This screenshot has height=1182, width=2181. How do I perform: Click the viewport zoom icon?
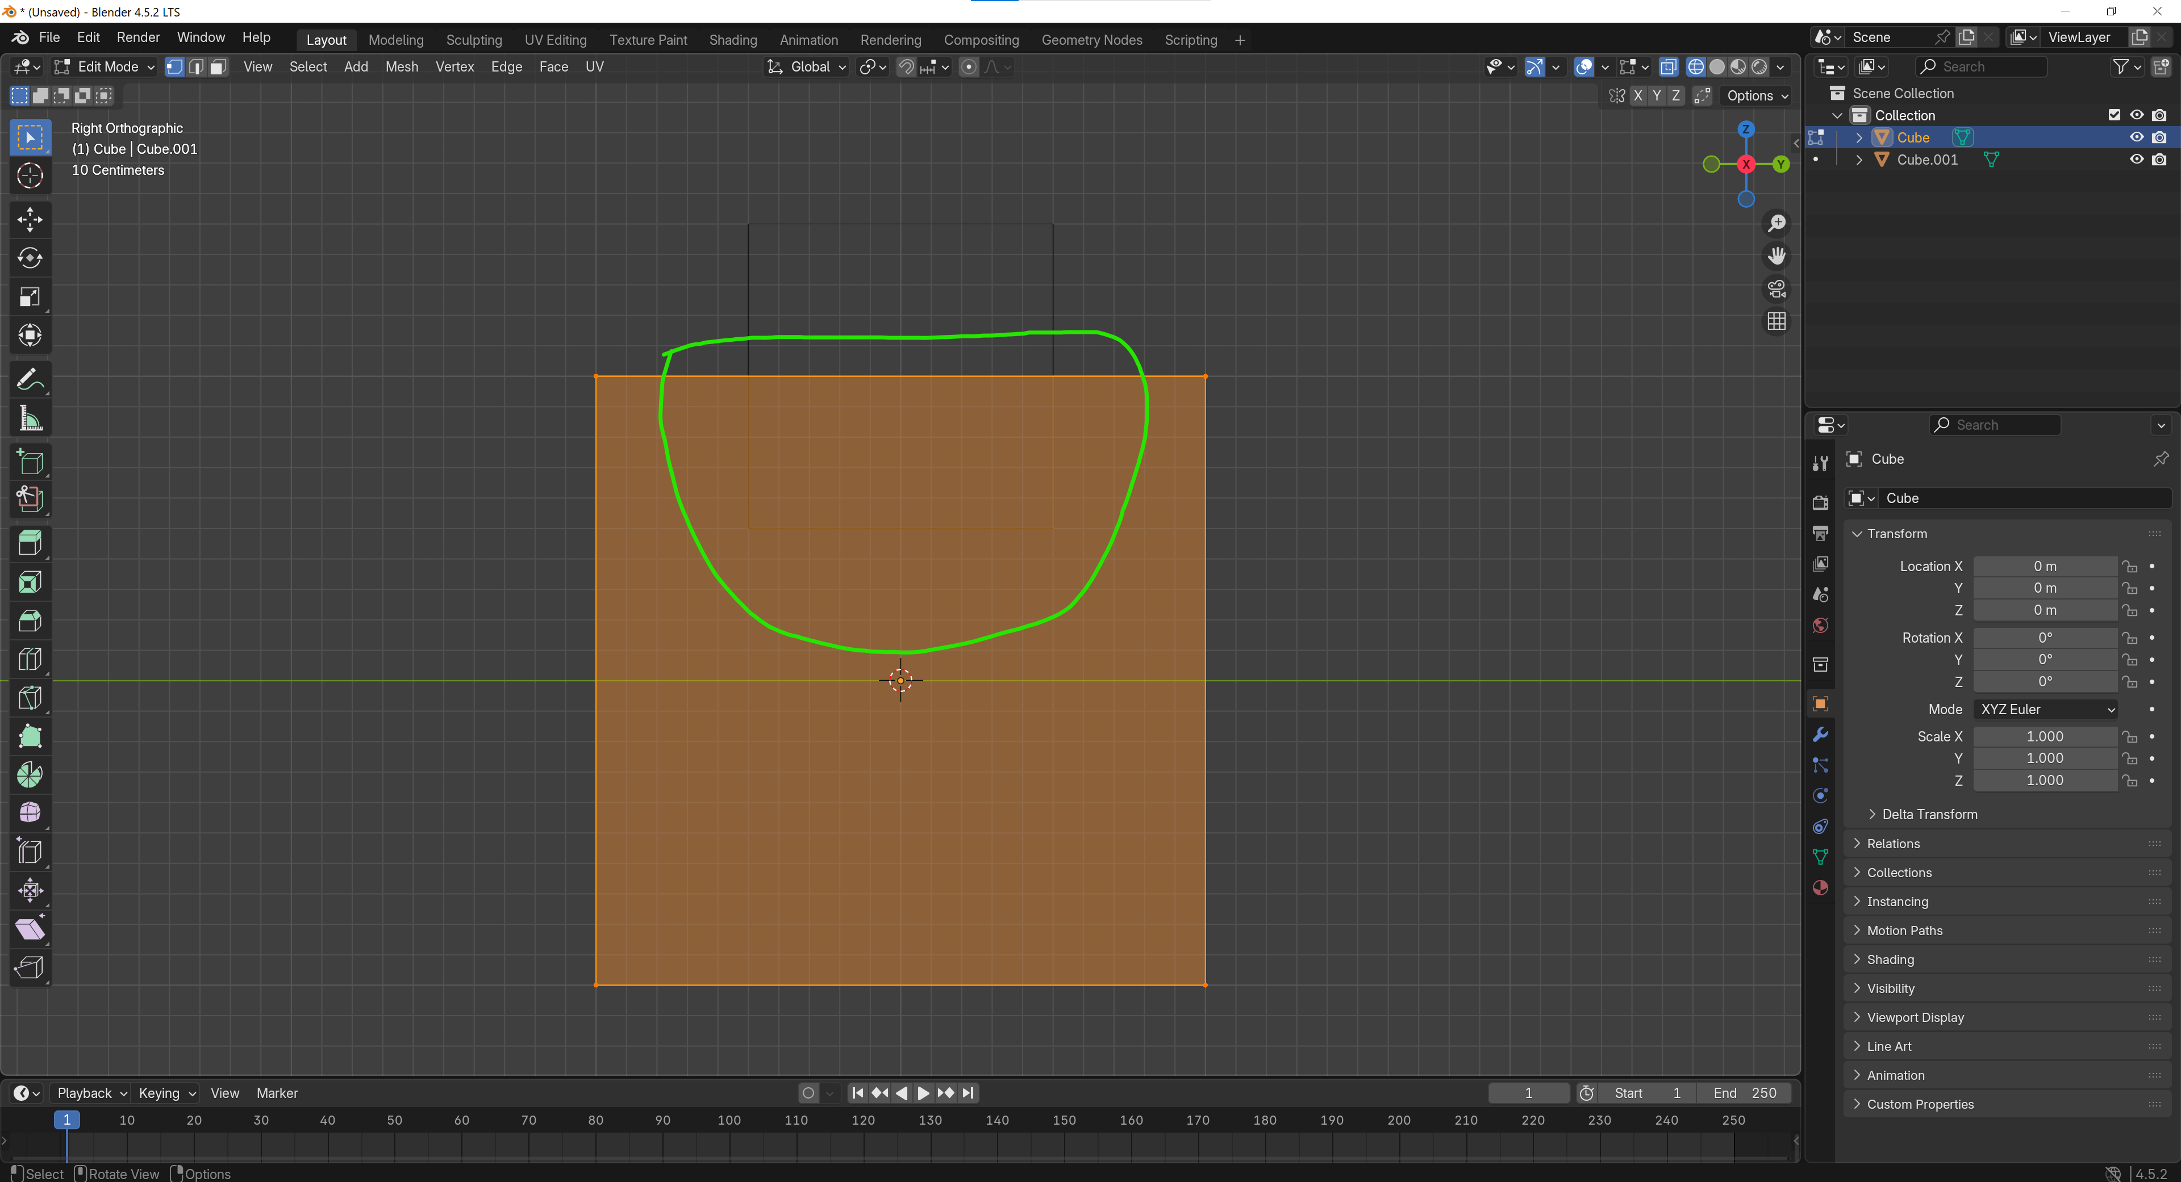[1777, 223]
